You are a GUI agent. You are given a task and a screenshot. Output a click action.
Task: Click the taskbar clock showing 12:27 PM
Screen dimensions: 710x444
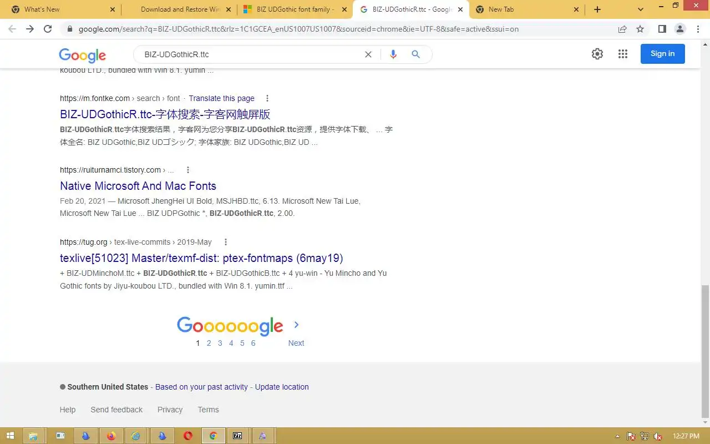(686, 436)
